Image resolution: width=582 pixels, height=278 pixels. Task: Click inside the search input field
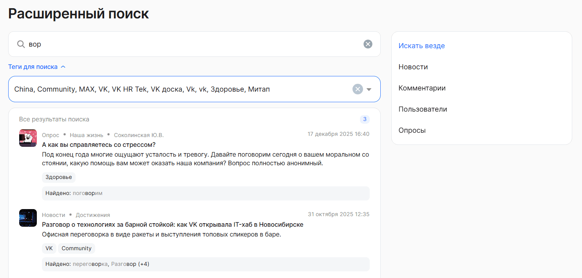157,44
